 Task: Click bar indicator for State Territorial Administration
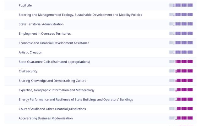[x=181, y=24]
